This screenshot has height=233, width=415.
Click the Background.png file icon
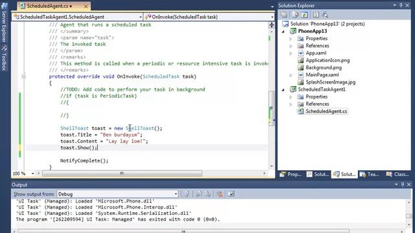pos(300,67)
